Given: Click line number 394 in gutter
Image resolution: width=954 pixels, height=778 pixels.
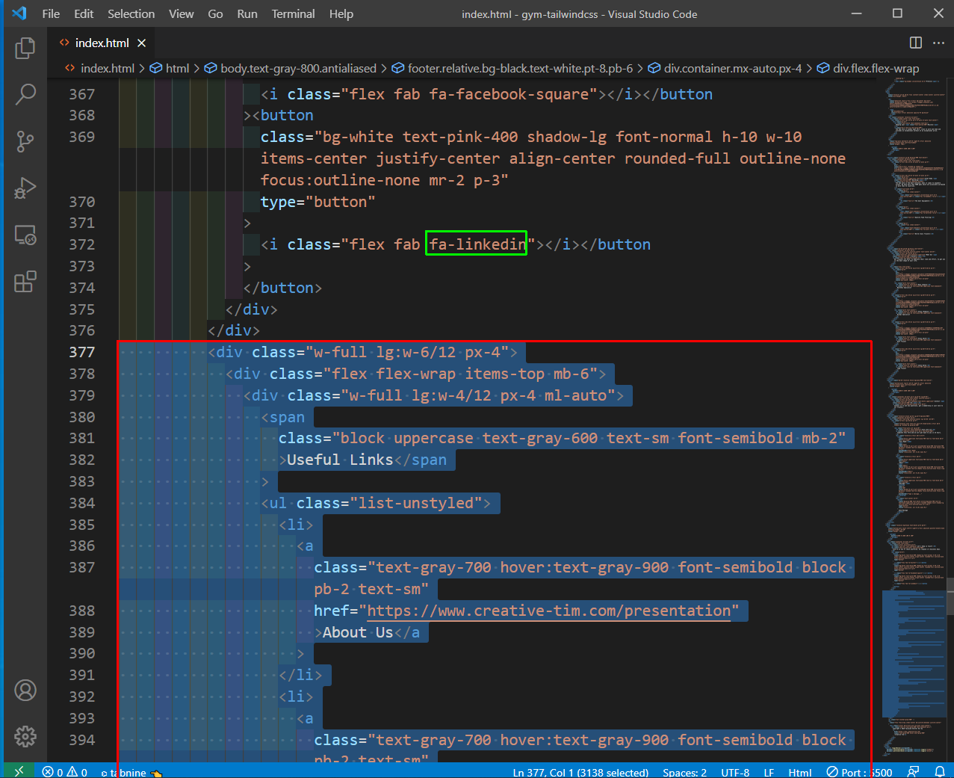Looking at the screenshot, I should 82,740.
